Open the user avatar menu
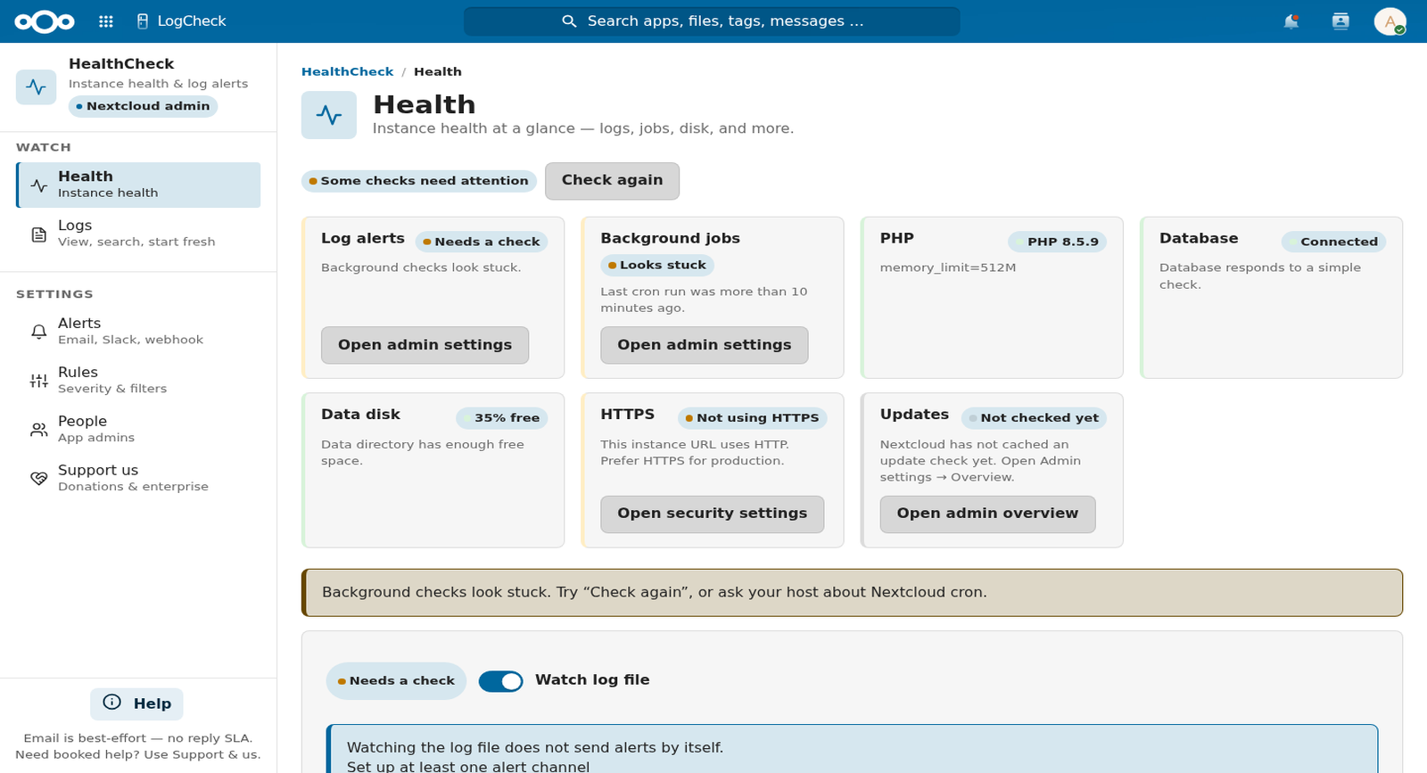Viewport: 1427px width, 773px height. (x=1390, y=21)
